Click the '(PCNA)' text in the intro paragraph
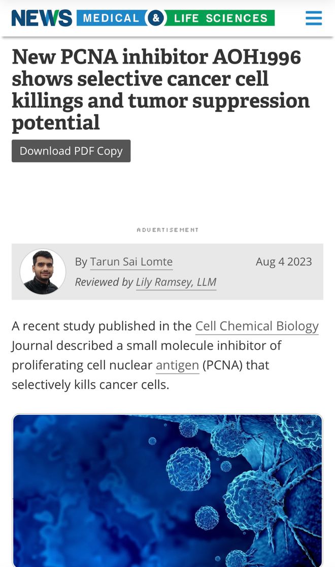The image size is (335, 567). (222, 365)
